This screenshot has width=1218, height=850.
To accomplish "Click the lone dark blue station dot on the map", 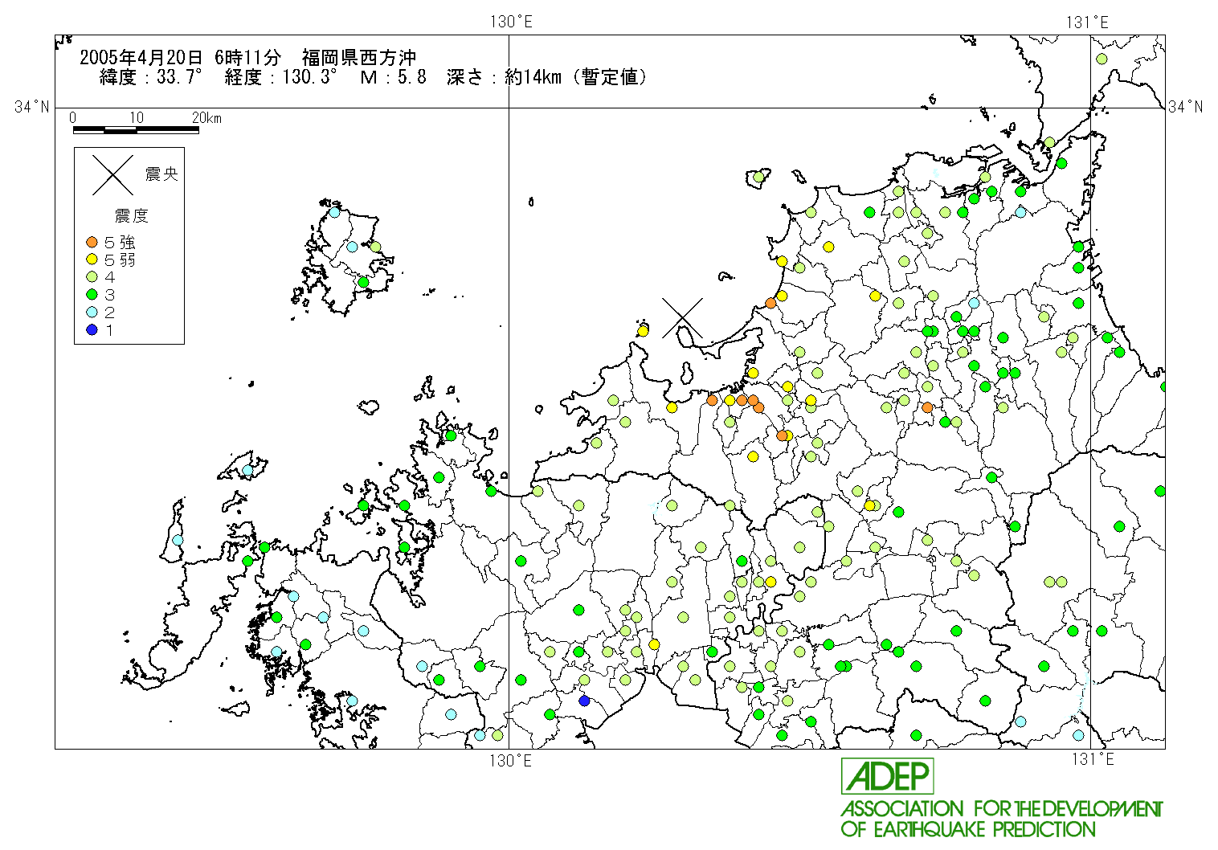I will click(584, 701).
